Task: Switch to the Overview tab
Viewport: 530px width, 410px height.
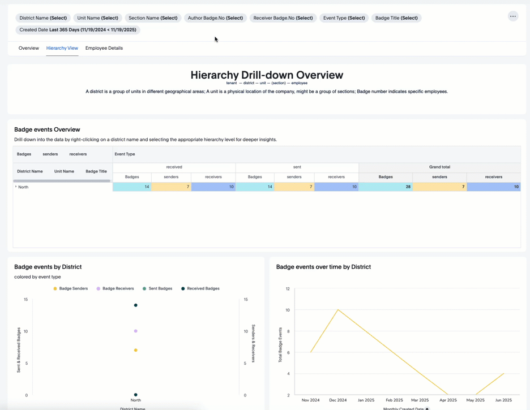Action: click(x=29, y=48)
